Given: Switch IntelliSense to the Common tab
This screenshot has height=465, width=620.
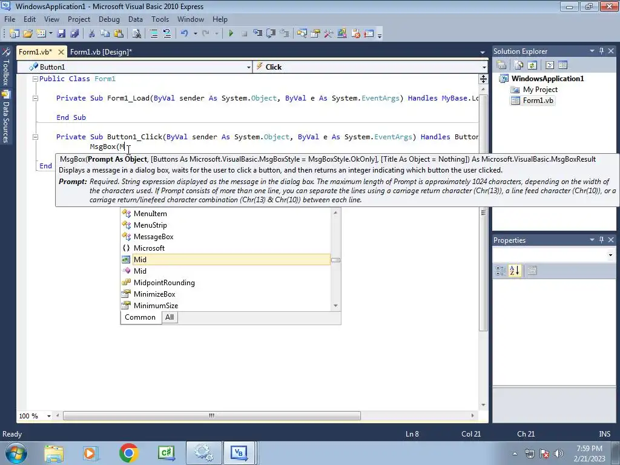Looking at the screenshot, I should [140, 317].
